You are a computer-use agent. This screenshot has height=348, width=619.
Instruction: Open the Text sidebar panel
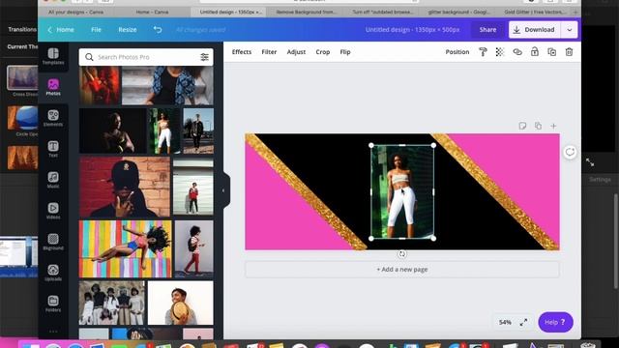[53, 149]
